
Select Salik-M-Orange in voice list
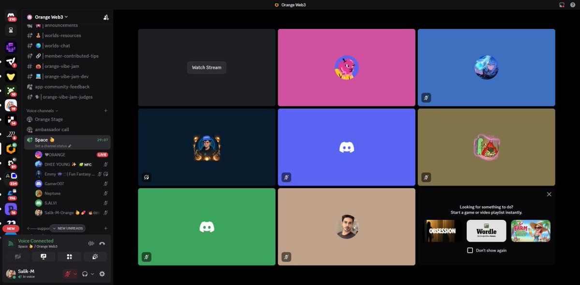[x=72, y=213]
